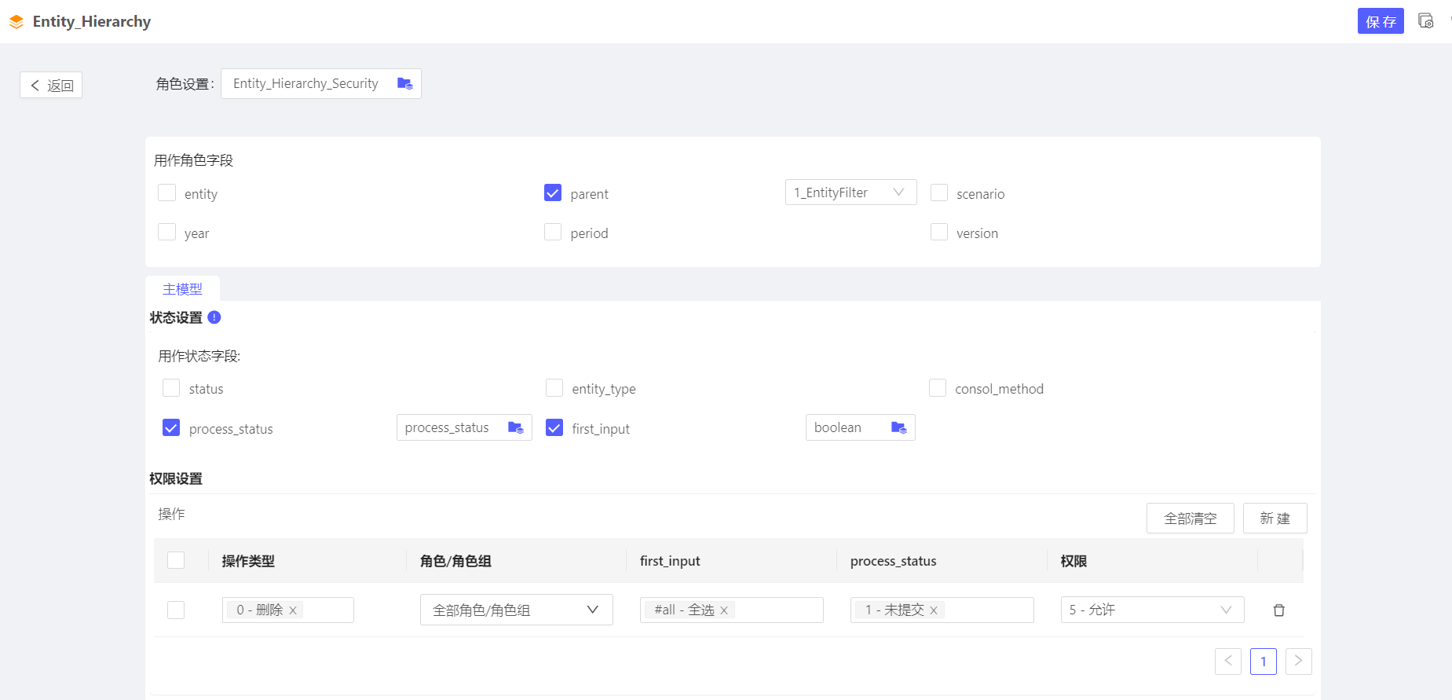Remove the '0 - 删除' tag

pos(293,610)
